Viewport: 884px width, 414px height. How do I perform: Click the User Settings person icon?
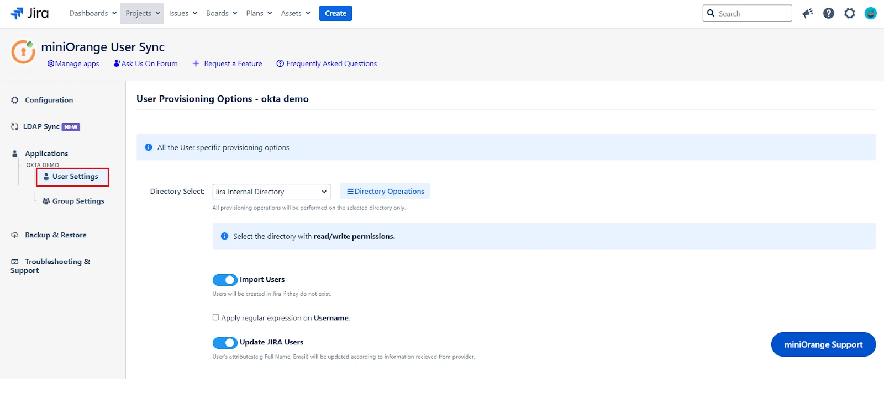[46, 177]
